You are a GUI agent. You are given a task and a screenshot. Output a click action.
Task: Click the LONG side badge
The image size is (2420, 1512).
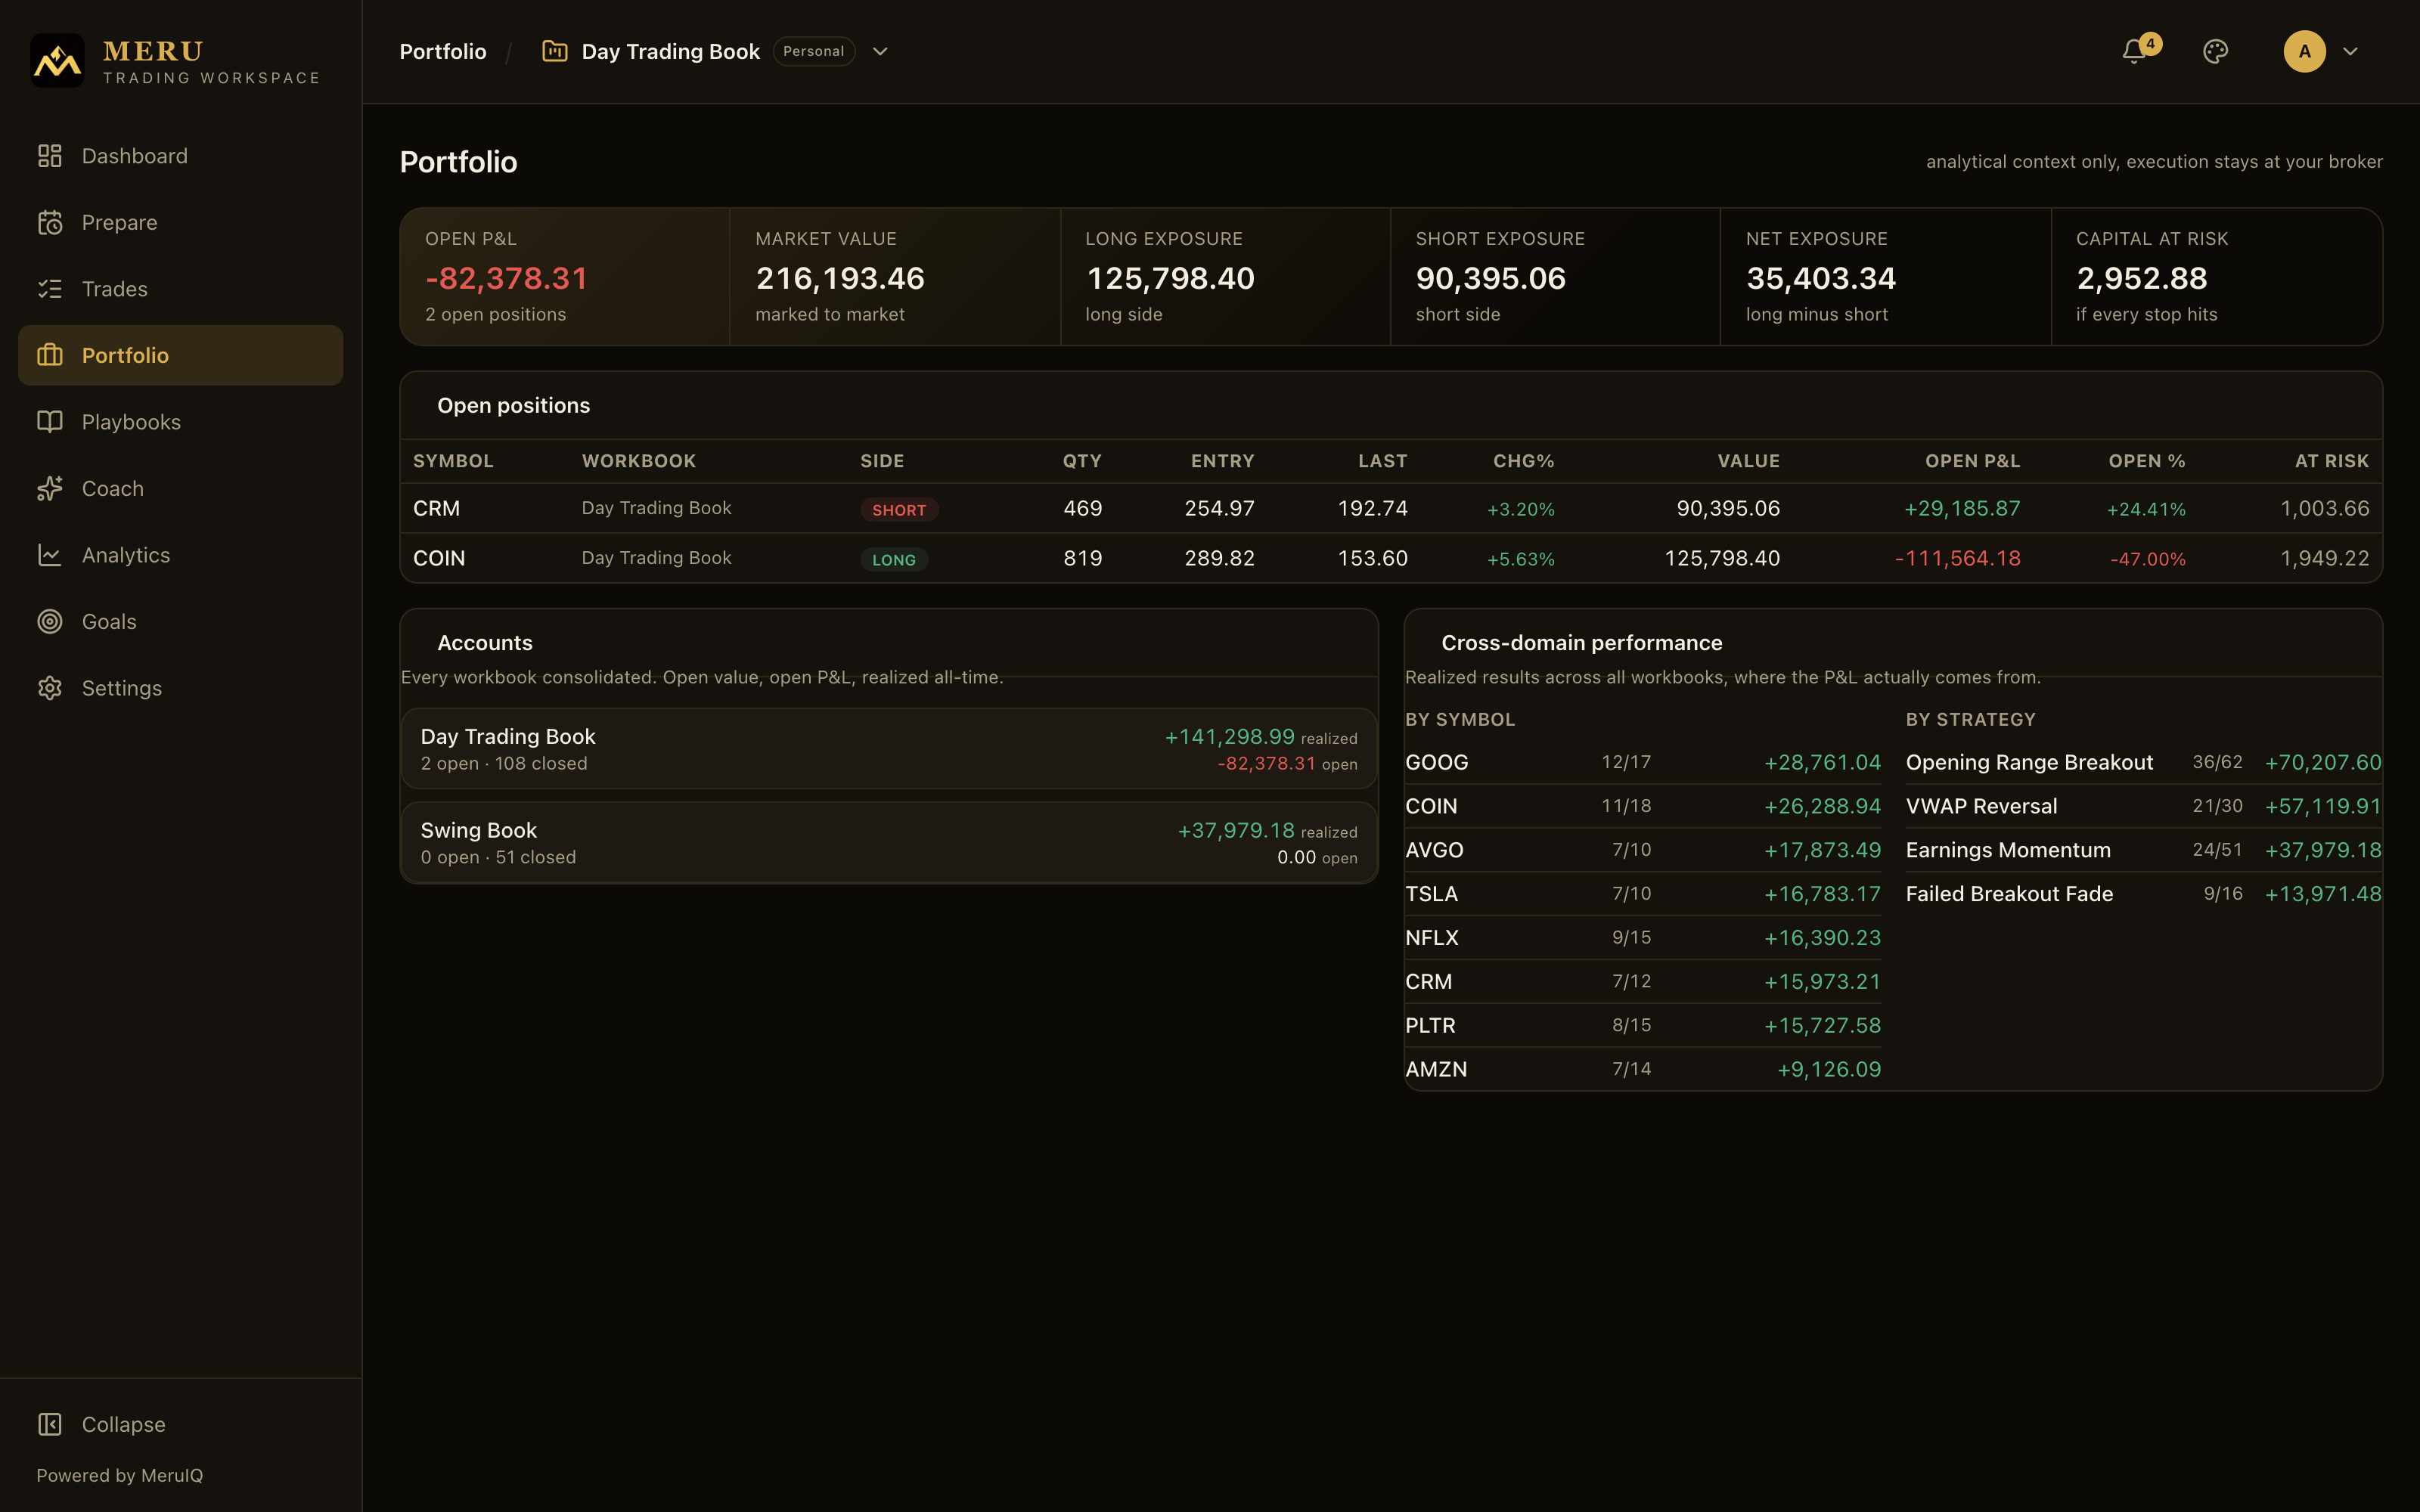pyautogui.click(x=894, y=560)
